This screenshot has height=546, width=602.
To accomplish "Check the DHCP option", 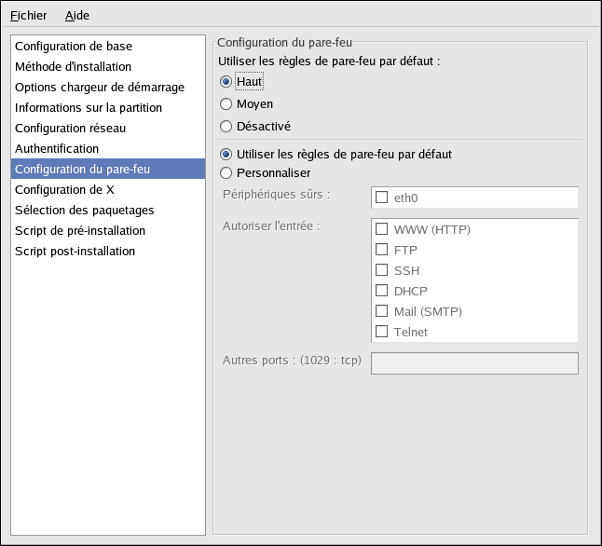I will pyautogui.click(x=382, y=291).
